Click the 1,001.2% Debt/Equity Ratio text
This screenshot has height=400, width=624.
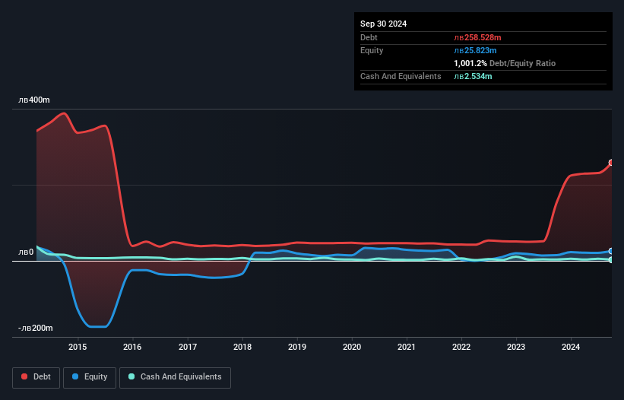coord(505,63)
